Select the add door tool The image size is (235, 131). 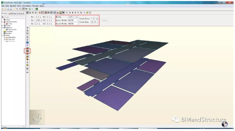[27, 45]
